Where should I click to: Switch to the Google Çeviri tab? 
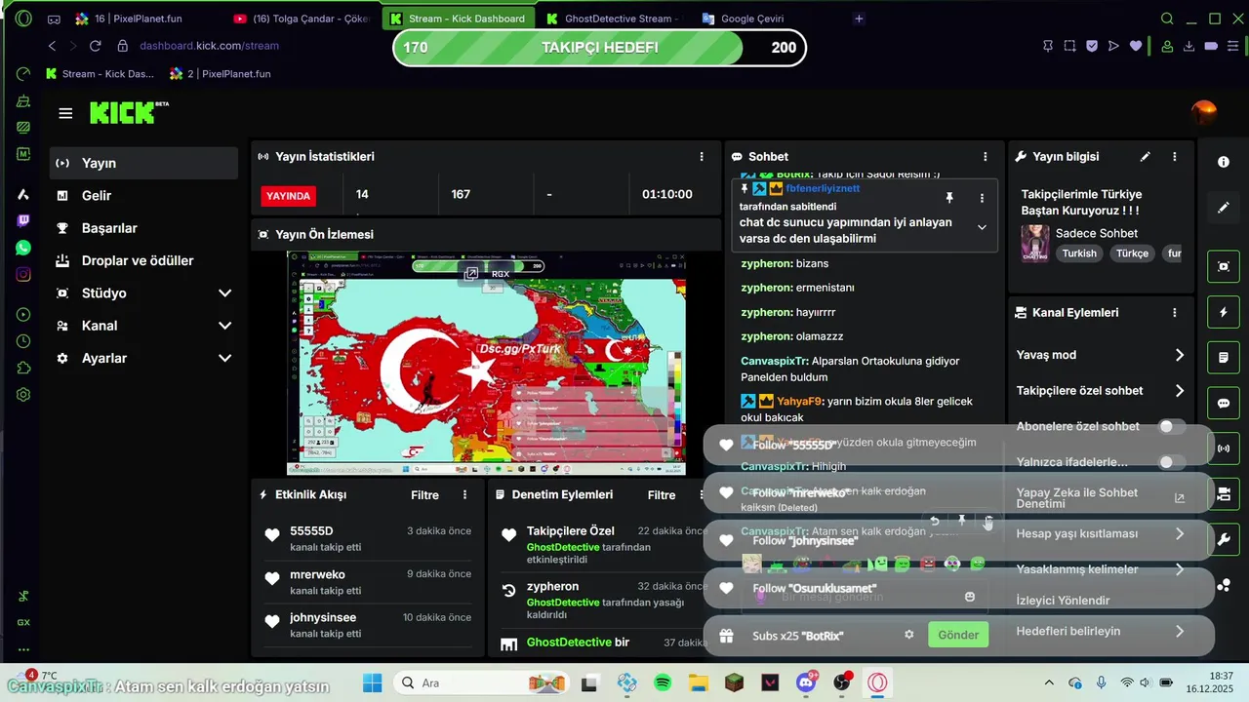pyautogui.click(x=751, y=19)
